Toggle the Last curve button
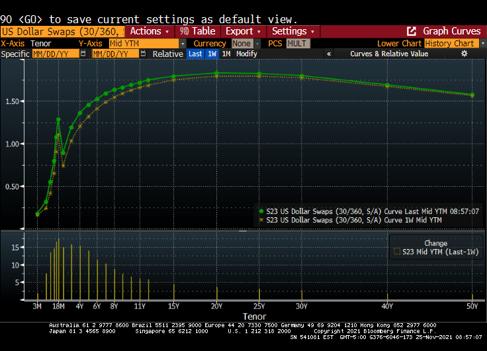This screenshot has width=487, height=351. pos(195,54)
